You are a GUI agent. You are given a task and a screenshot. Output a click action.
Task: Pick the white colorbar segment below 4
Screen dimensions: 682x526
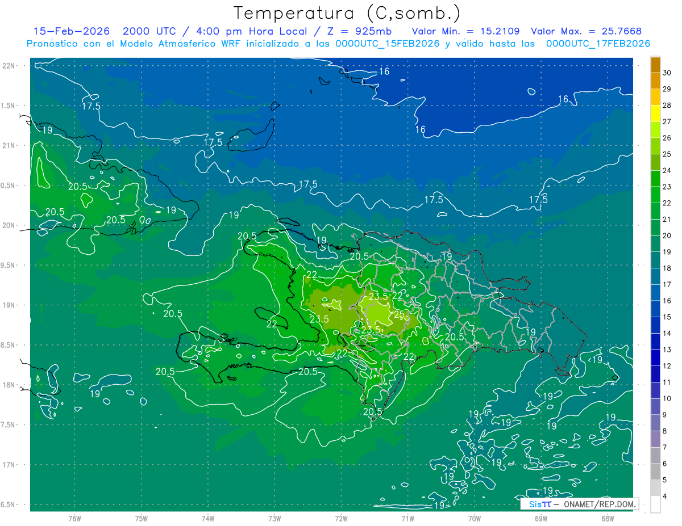655,504
